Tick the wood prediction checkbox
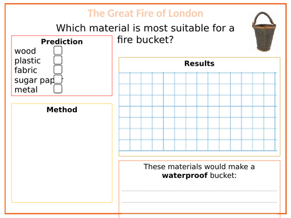This screenshot has width=291, height=218. tap(58, 50)
